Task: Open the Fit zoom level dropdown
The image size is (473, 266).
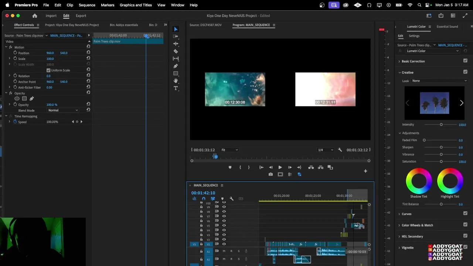Action: [x=229, y=150]
